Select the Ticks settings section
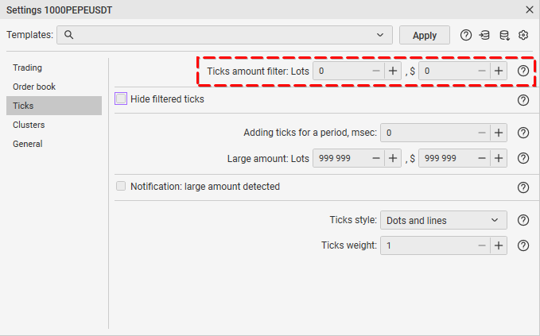Viewport: 540px width, 336px height. pyautogui.click(x=54, y=106)
